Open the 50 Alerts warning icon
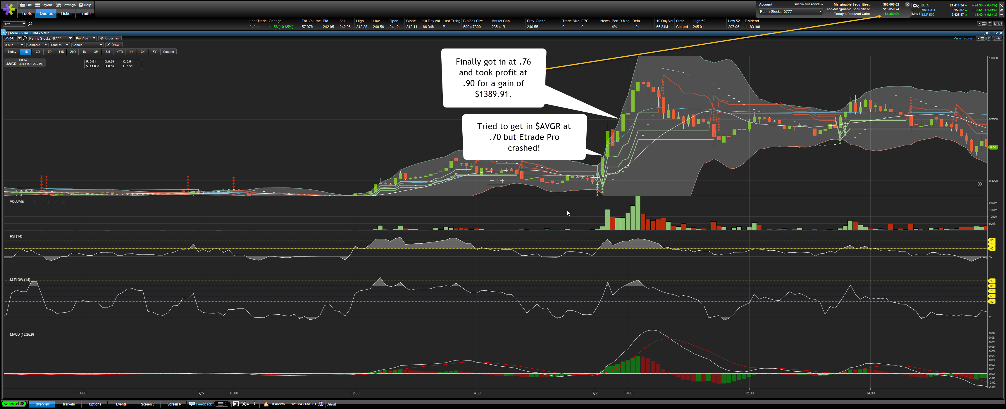This screenshot has width=1006, height=409. 266,404
